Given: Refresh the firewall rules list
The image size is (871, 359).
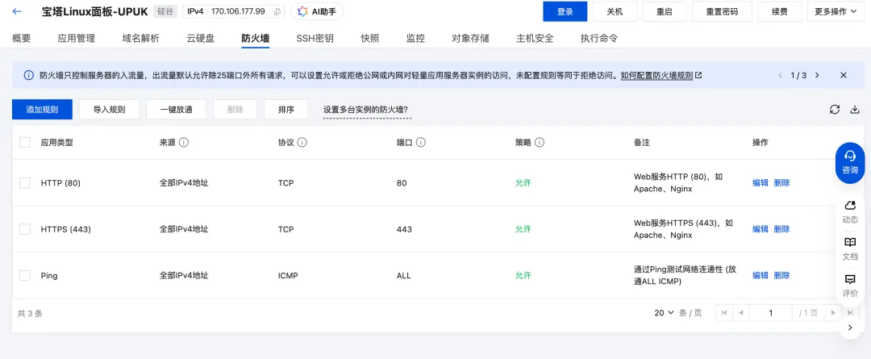Looking at the screenshot, I should point(835,110).
